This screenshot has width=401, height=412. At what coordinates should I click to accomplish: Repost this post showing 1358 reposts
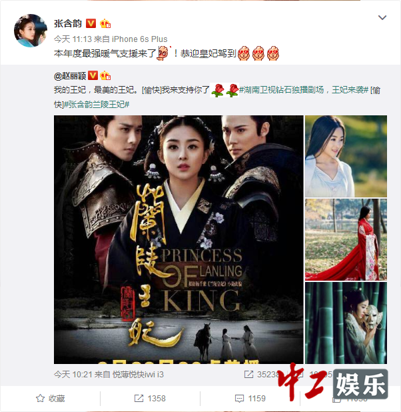[x=150, y=399]
